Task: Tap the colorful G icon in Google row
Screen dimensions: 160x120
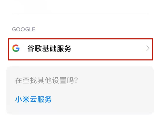Action: click(x=16, y=48)
